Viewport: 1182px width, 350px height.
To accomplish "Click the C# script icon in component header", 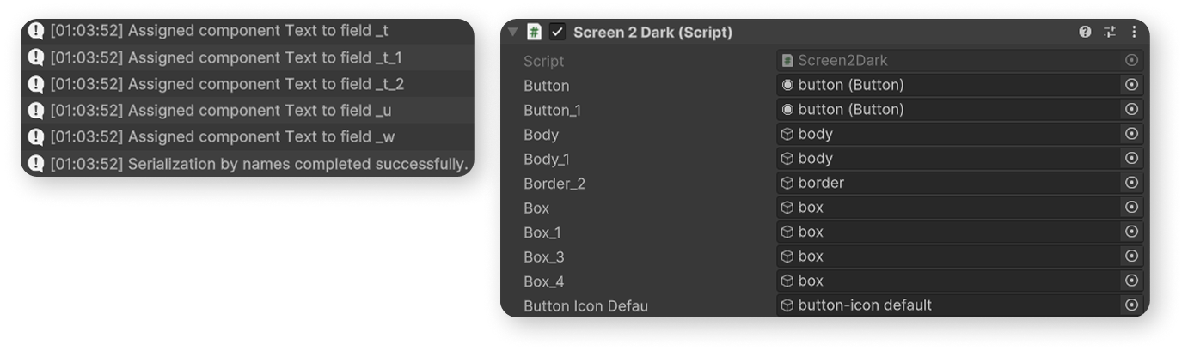I will 534,32.
